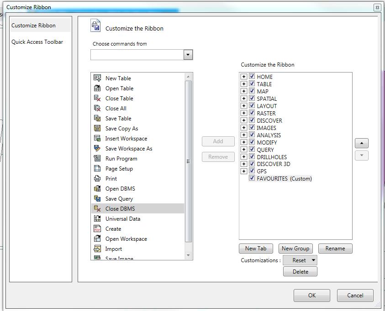The image size is (385, 311).
Task: Select the Print command icon
Action: tap(97, 178)
